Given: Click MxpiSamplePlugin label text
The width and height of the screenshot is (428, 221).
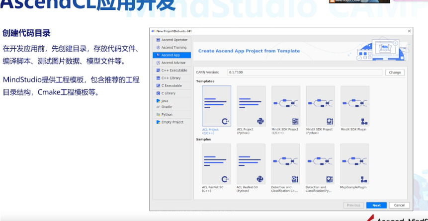Looking at the screenshot, I should (353, 187).
